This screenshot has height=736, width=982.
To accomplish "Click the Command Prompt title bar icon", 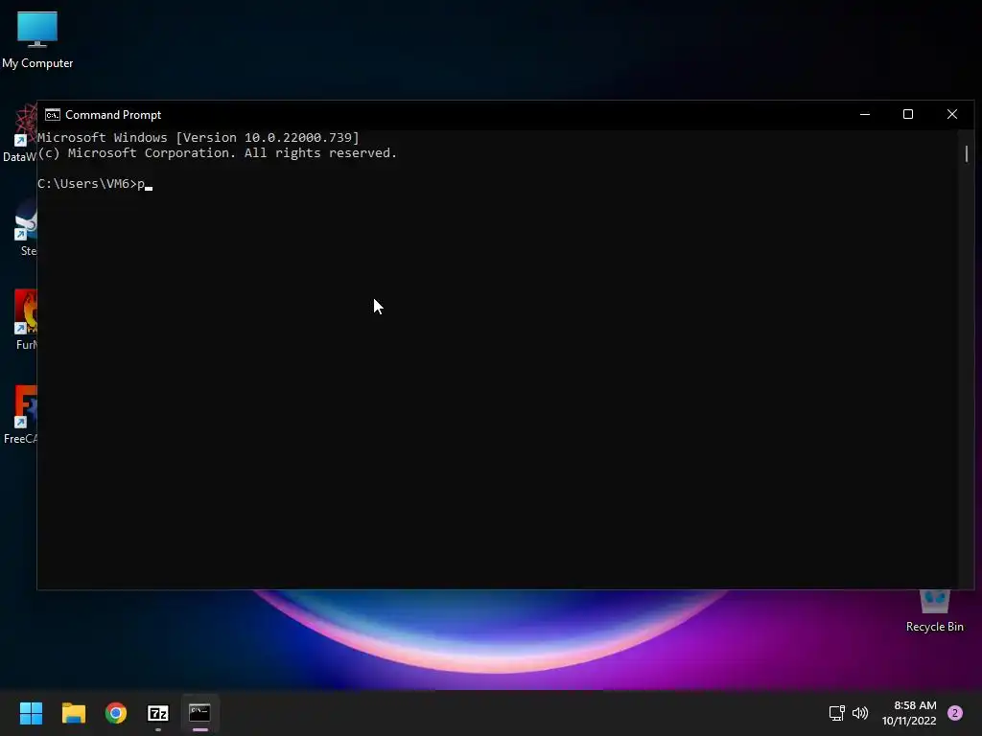I will coord(53,115).
